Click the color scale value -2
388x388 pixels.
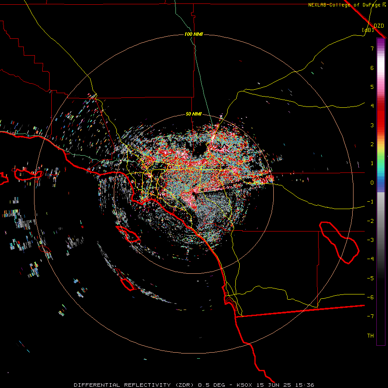coord(370,221)
